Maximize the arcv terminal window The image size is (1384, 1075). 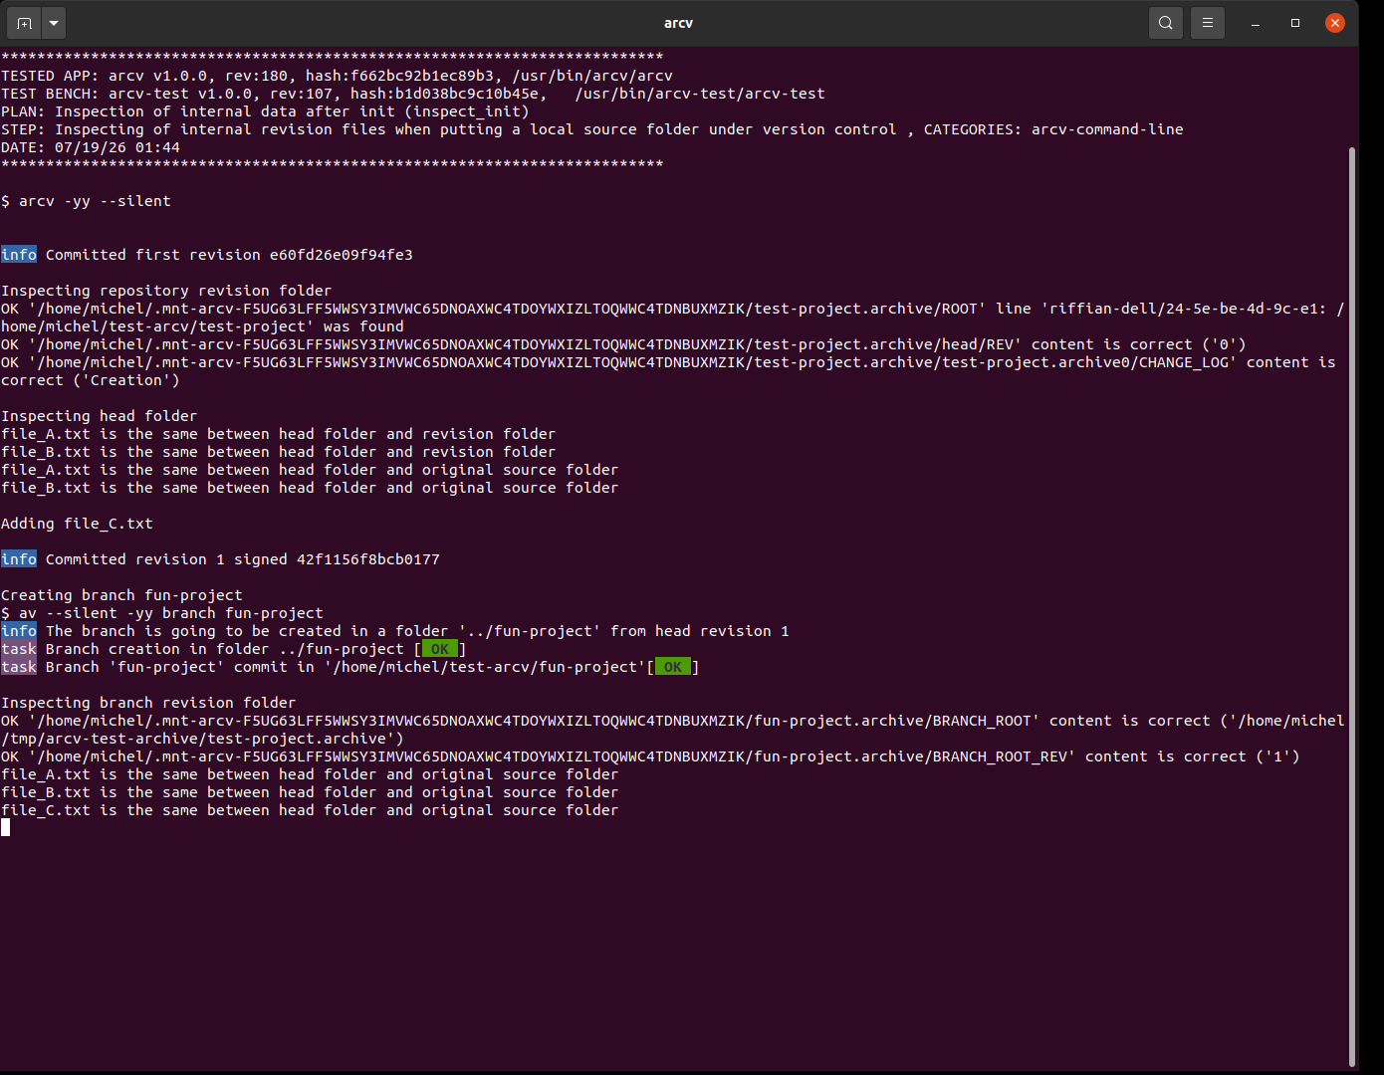(1295, 23)
